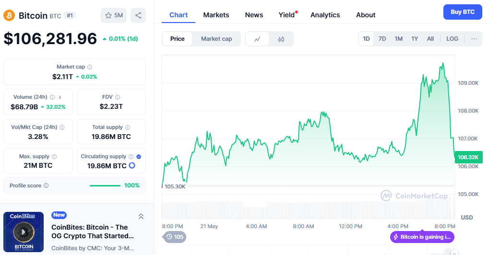
Task: Set chart range to 7D
Action: point(382,39)
